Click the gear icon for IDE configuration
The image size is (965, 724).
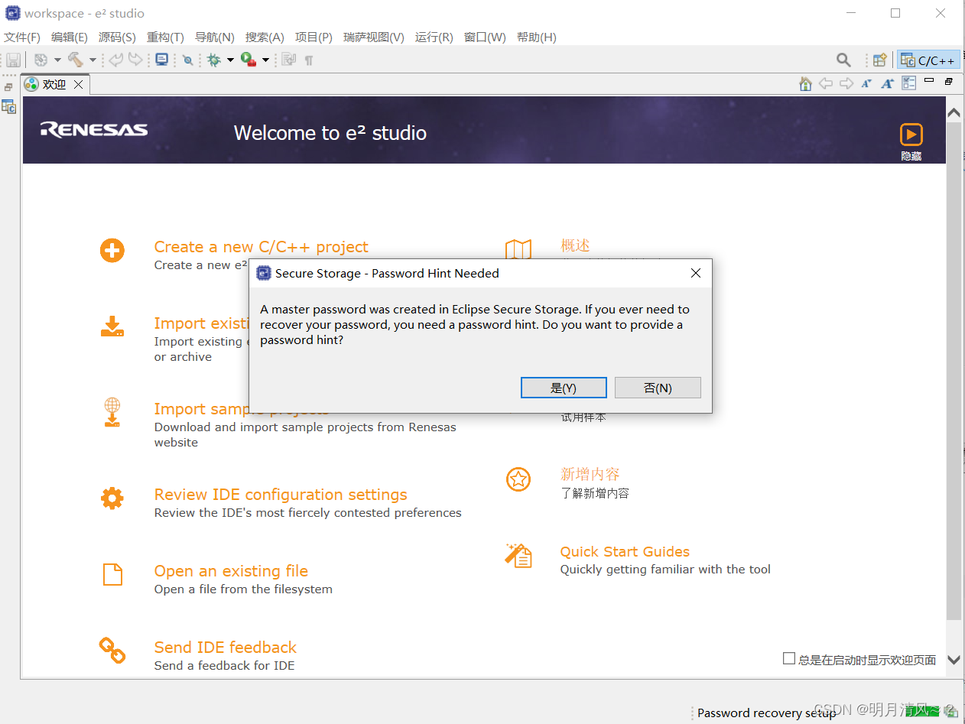[x=112, y=498]
